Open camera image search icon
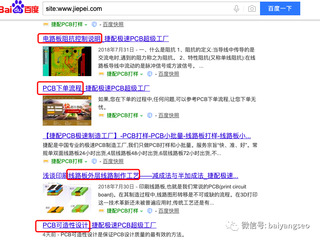Image resolution: width=320 pixels, height=240 pixels. point(252,8)
